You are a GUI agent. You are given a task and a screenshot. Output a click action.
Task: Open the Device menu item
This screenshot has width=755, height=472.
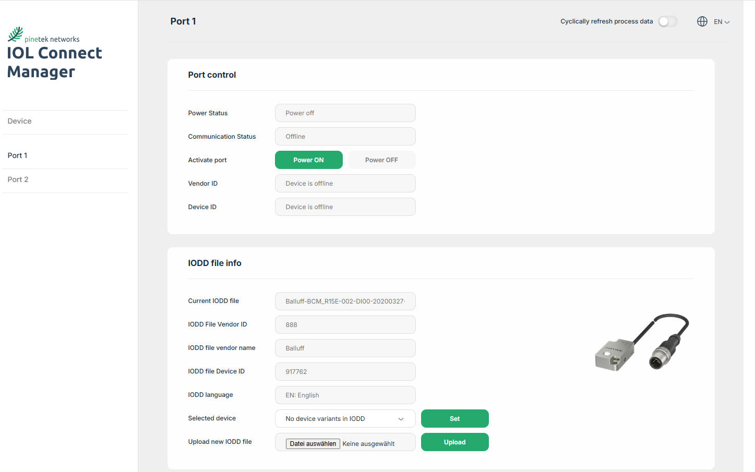pos(20,121)
